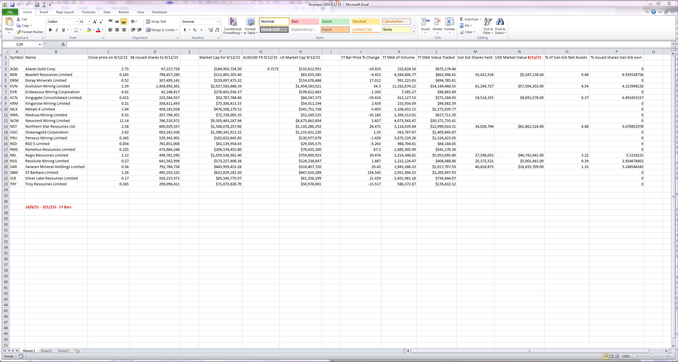Viewport: 678px width, 362px height.
Task: Apply comma style number format
Action: click(x=201, y=30)
